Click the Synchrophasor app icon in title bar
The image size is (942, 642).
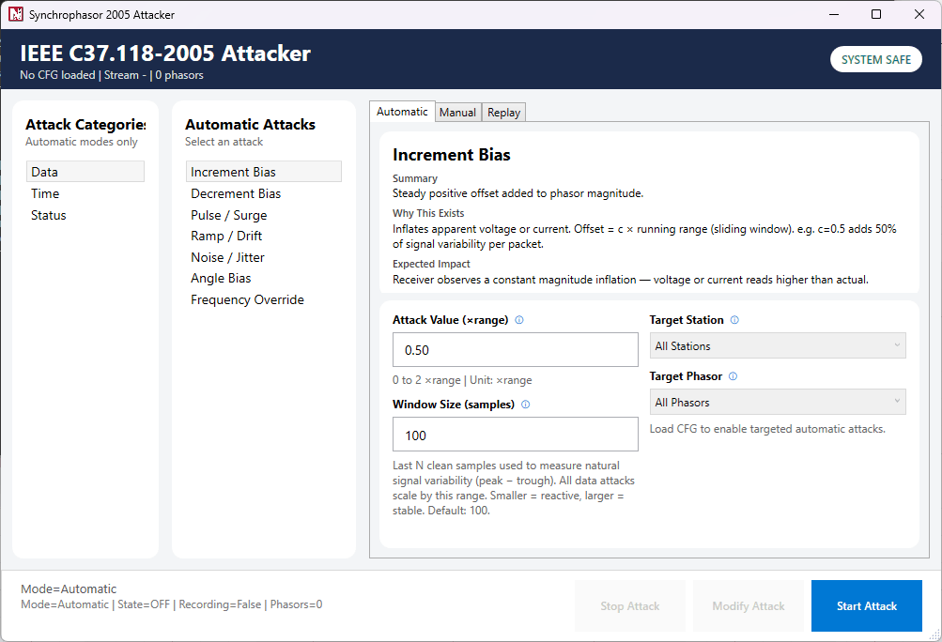pos(16,14)
